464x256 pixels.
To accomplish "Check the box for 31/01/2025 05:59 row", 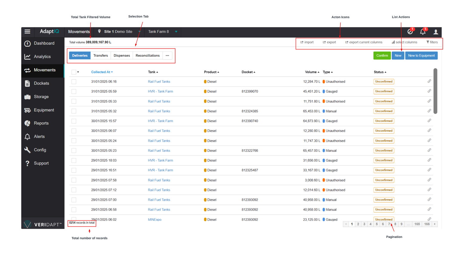I will (x=74, y=92).
